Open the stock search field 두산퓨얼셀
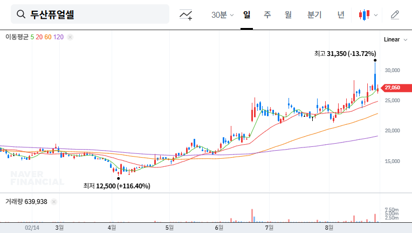Screen dimensions: 412x233 90,14
